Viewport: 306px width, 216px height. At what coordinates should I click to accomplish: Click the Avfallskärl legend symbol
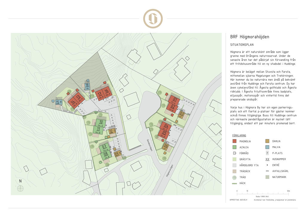(267, 171)
